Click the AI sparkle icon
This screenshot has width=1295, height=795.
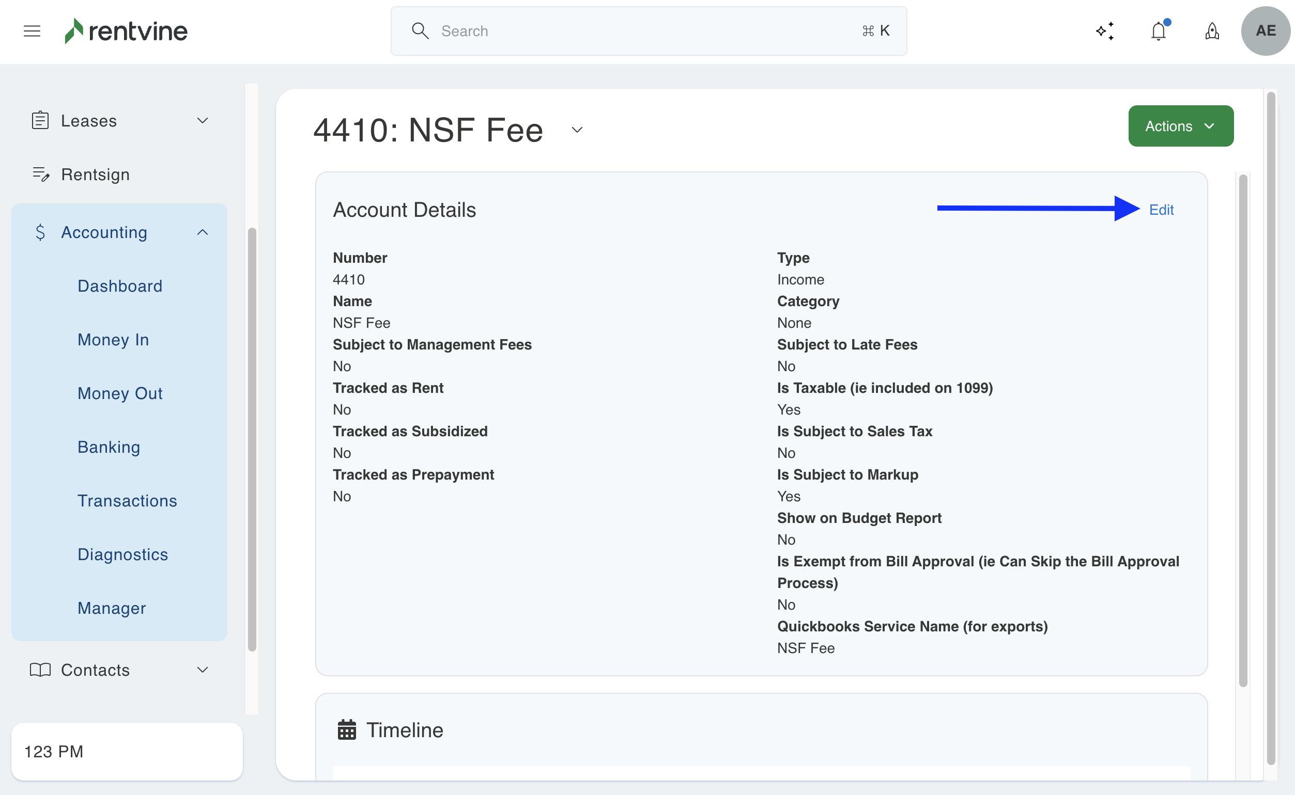click(1104, 31)
